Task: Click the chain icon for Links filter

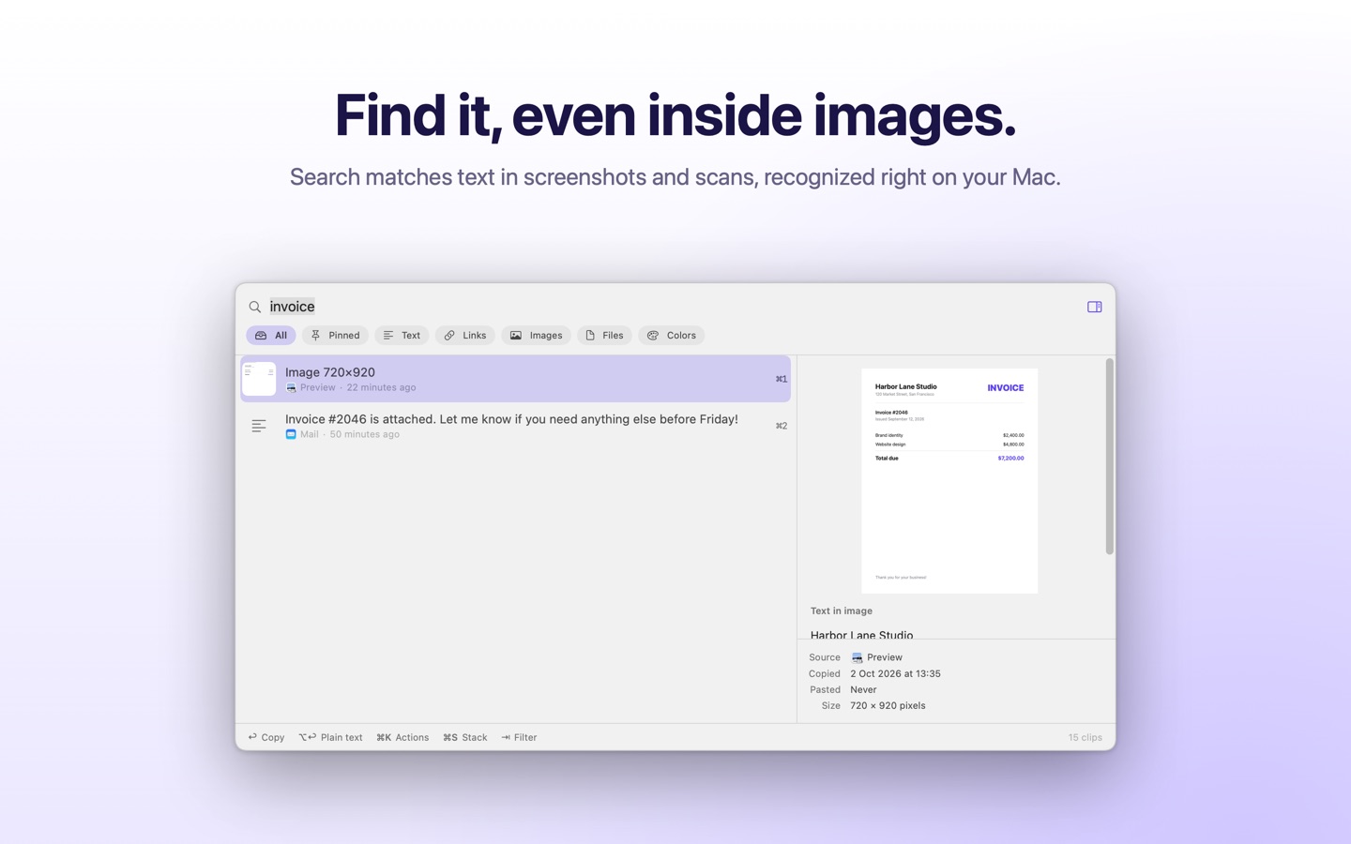Action: coord(449,335)
